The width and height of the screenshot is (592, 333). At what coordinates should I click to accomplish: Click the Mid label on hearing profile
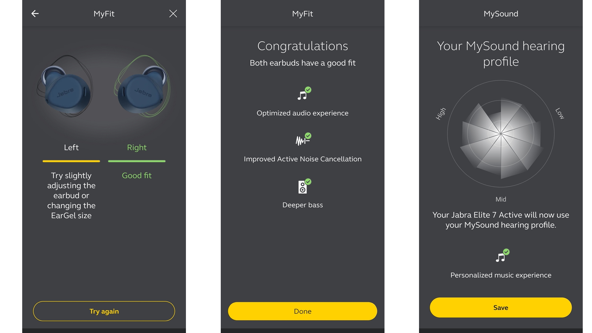coord(501,199)
